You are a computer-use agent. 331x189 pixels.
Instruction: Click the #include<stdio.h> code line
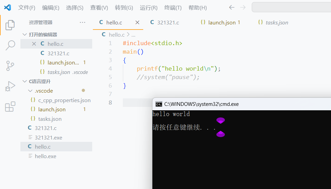tap(152, 43)
